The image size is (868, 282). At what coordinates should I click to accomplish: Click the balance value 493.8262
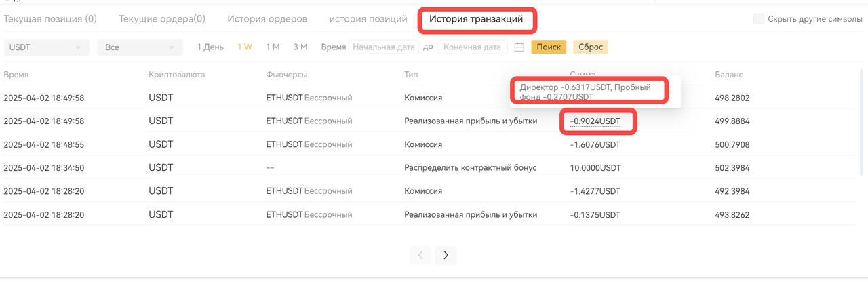tap(732, 214)
